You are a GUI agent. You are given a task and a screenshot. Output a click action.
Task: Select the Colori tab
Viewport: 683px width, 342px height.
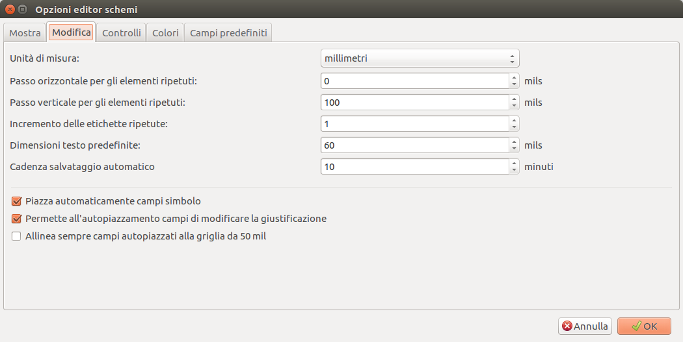(165, 32)
